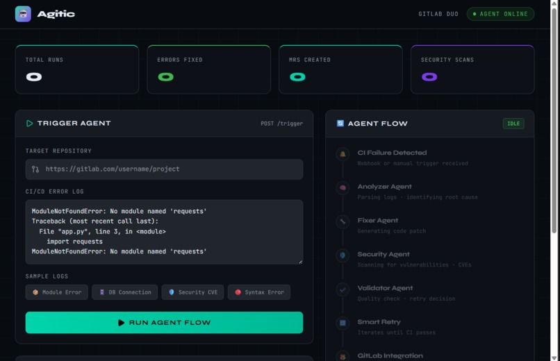Image resolution: width=560 pixels, height=361 pixels.
Task: Click the Smart Retry step icon
Action: pyautogui.click(x=343, y=324)
